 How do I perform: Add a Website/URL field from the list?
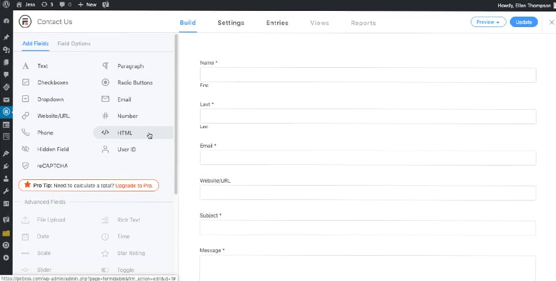(53, 116)
